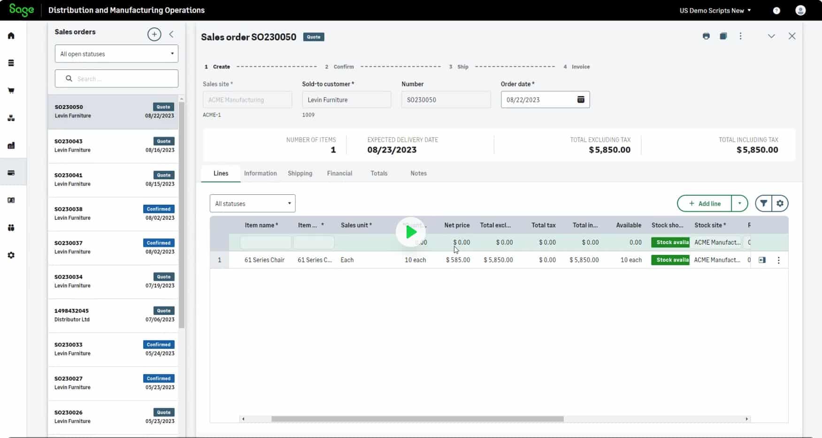Open the All statuses line filter dropdown
Screen dimensions: 822x438
(x=253, y=203)
